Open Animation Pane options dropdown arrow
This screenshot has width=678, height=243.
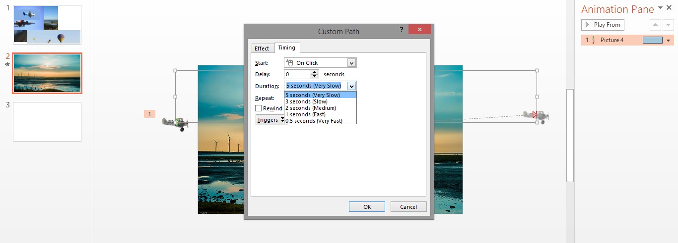tap(660, 7)
